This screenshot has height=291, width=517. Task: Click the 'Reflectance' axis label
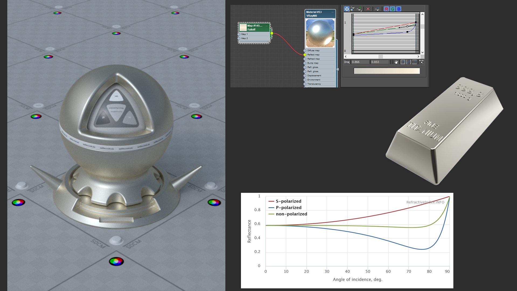[x=249, y=231]
